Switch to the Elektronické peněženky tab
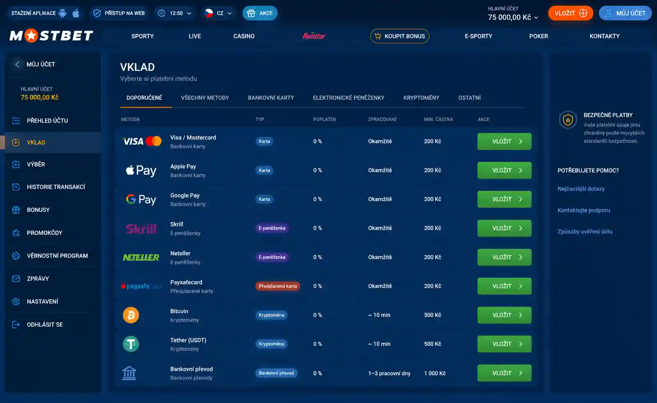 pos(349,98)
